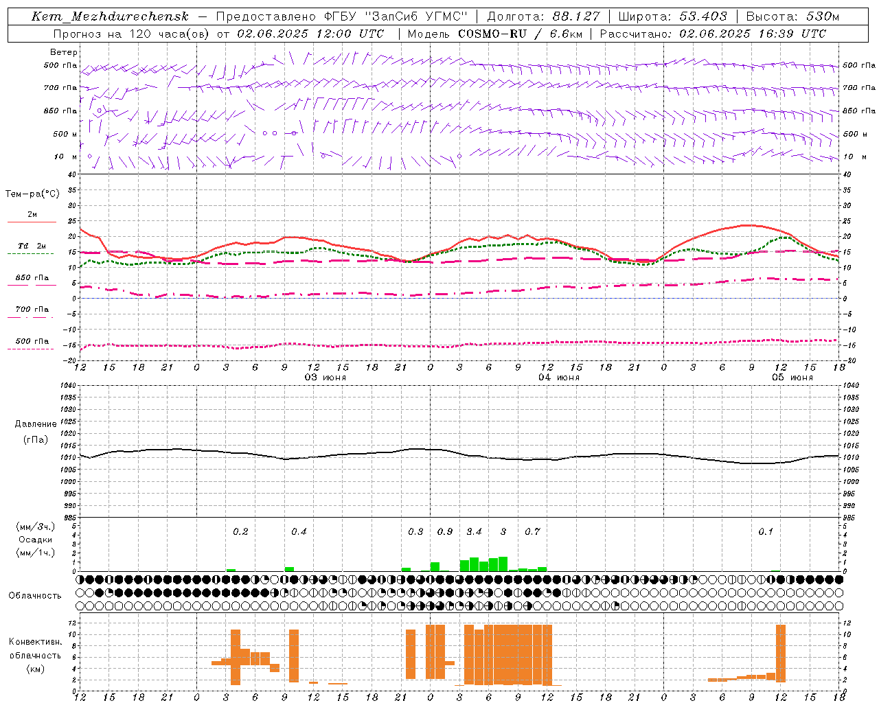
Task: Click the Тем-ра(°C) axis title
Action: pyautogui.click(x=32, y=194)
